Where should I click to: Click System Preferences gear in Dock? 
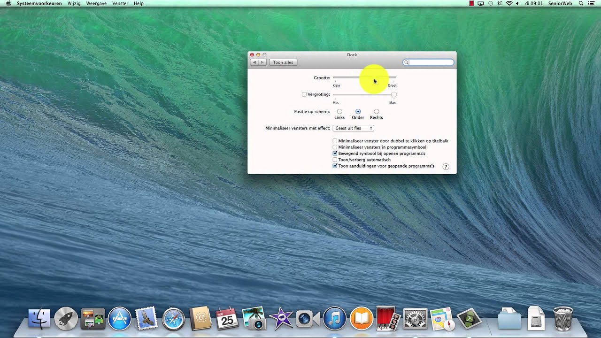pos(415,319)
